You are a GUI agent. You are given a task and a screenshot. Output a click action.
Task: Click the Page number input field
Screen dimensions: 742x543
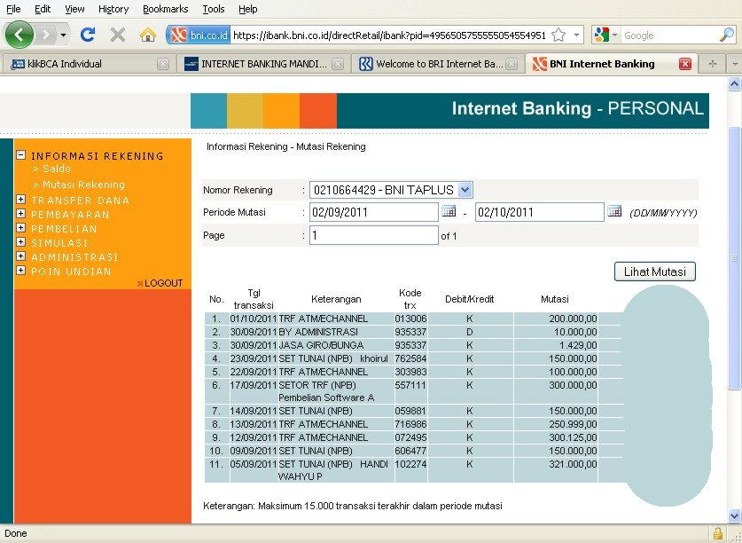374,235
